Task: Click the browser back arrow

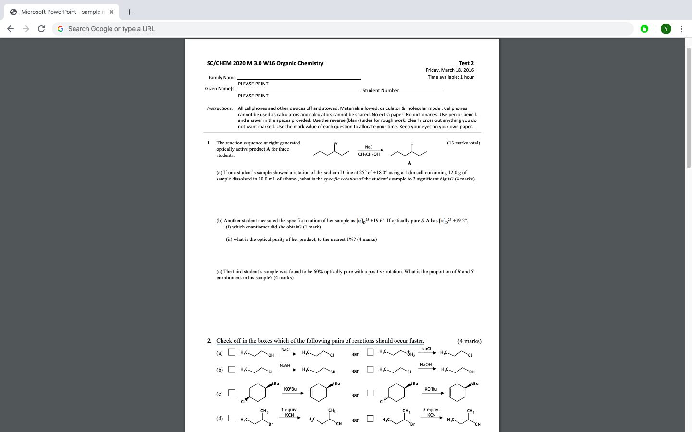Action: point(11,29)
